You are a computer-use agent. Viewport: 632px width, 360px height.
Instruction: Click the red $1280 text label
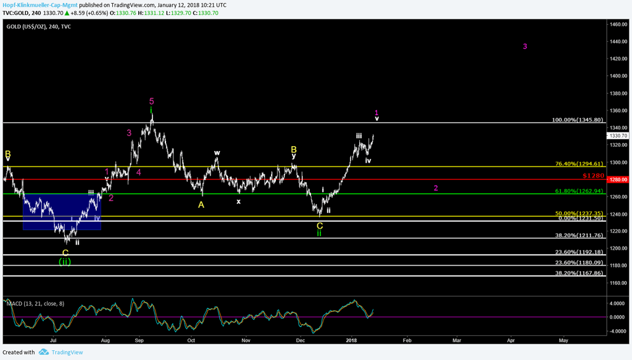[592, 176]
